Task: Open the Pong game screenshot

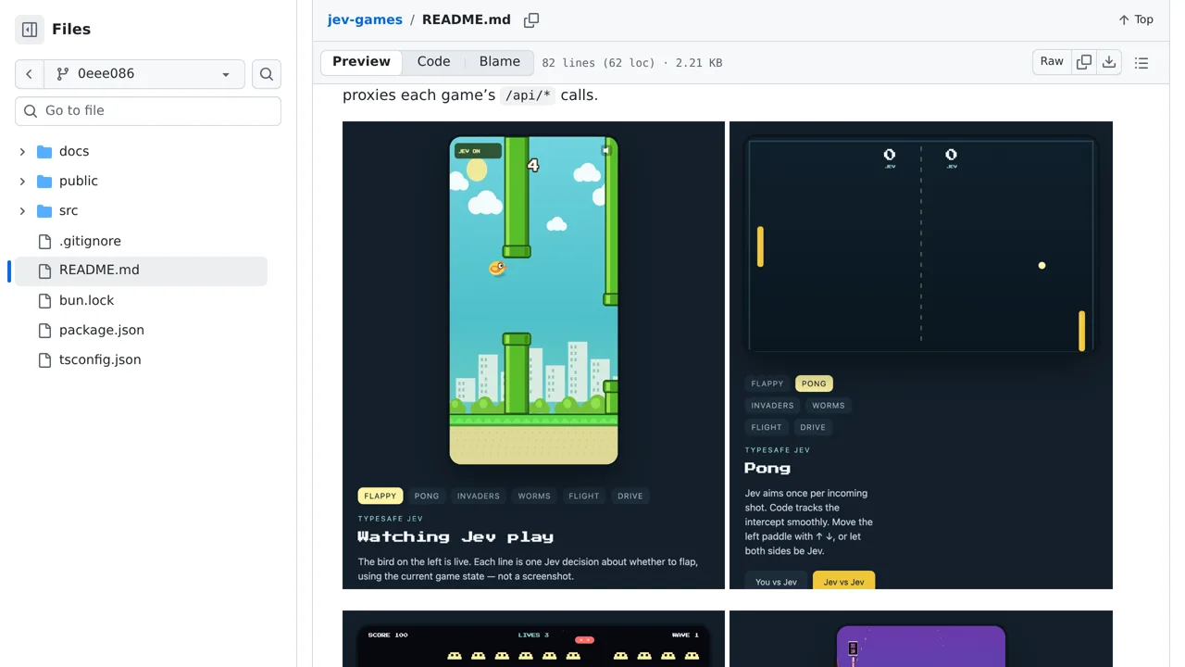Action: point(921,355)
